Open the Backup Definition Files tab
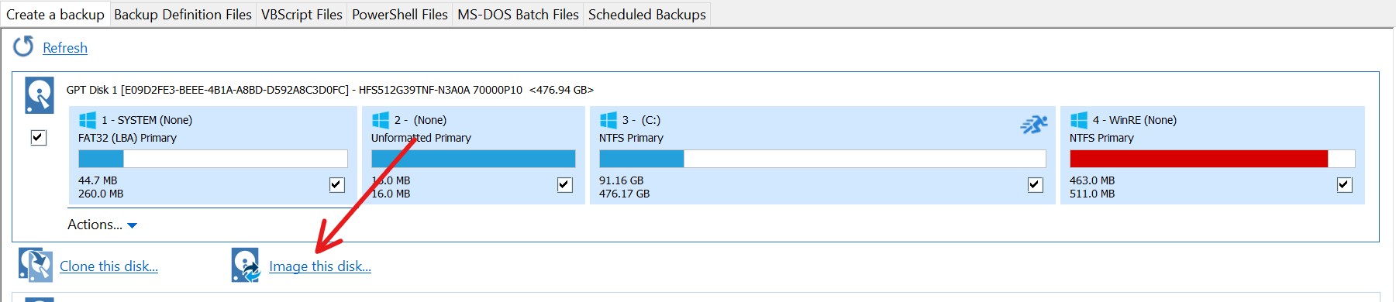Screen dimensions: 1396x302 [183, 15]
